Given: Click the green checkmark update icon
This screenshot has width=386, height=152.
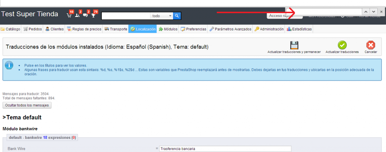Looking at the screenshot, I should (342, 46).
